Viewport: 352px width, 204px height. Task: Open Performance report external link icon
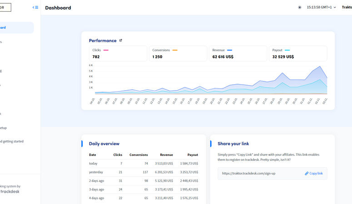coord(120,40)
